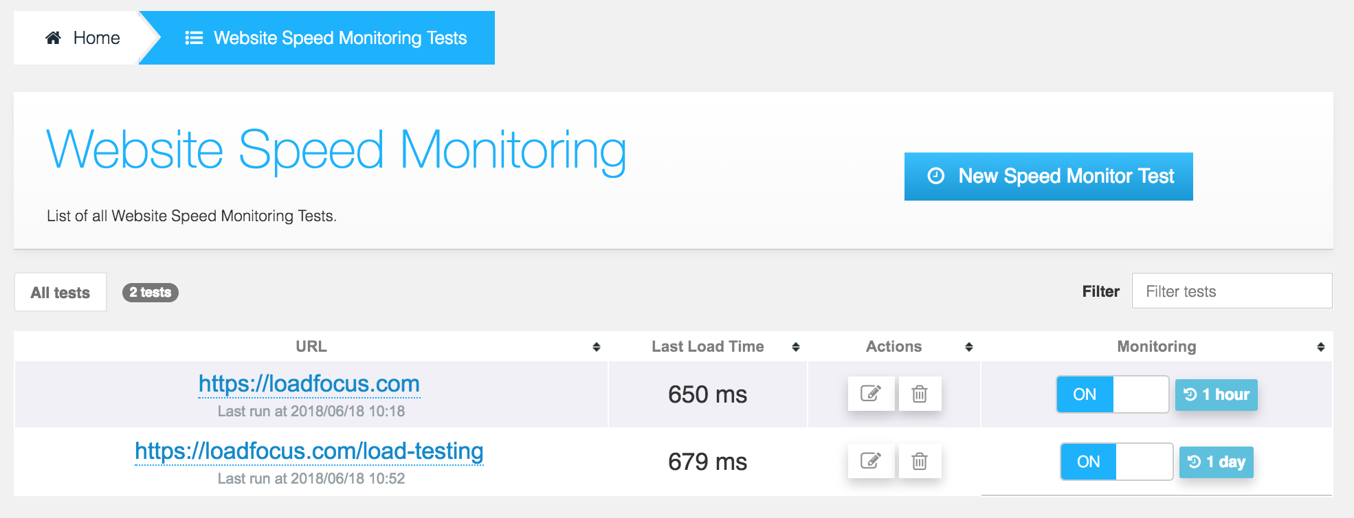
Task: Toggle monitoring switch for load-testing row
Action: tap(1116, 462)
